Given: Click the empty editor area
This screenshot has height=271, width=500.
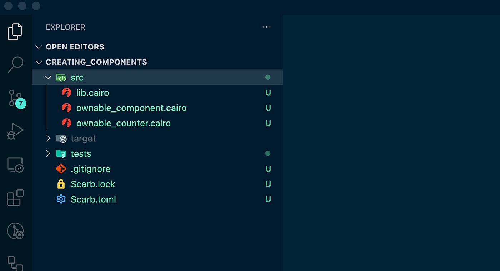Looking at the screenshot, I should [x=391, y=142].
